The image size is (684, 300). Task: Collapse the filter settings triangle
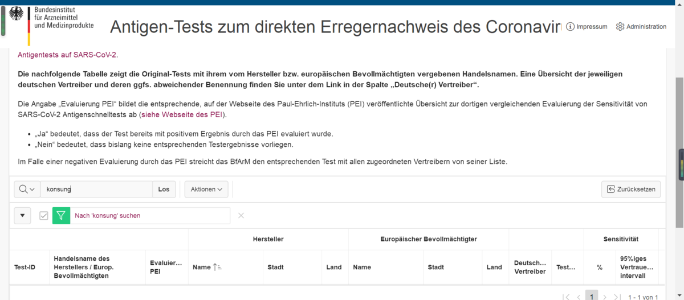pyautogui.click(x=22, y=216)
